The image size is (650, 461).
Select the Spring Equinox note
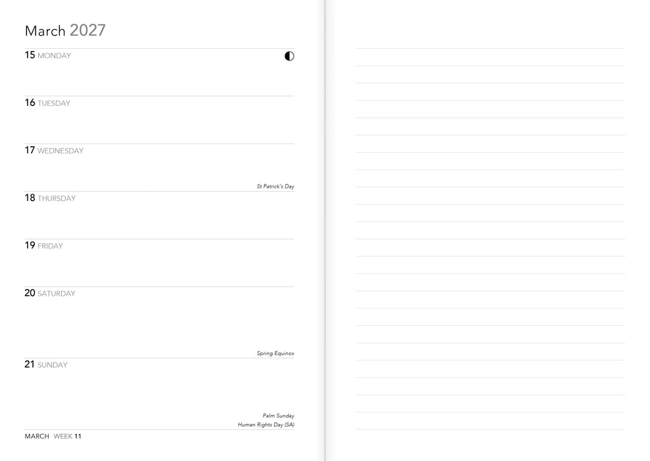275,353
